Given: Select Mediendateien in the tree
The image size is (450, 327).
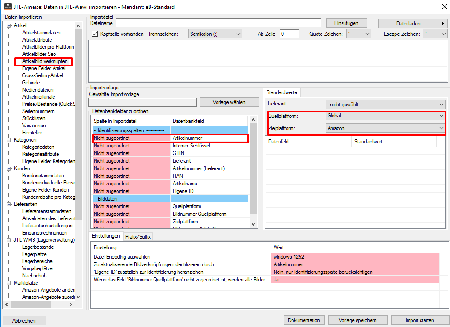Looking at the screenshot, I should pos(37,90).
